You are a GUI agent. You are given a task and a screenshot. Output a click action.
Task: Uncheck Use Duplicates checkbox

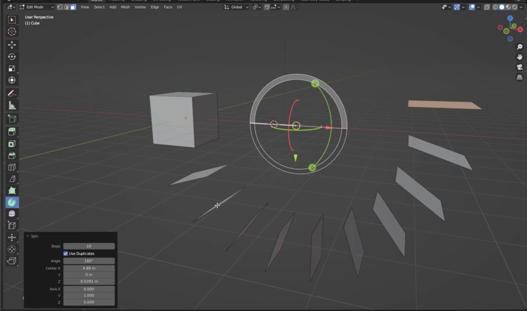pos(66,253)
